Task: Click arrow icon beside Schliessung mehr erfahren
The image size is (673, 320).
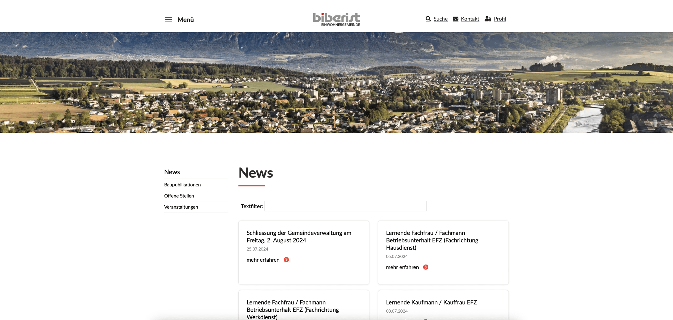Action: [x=286, y=260]
